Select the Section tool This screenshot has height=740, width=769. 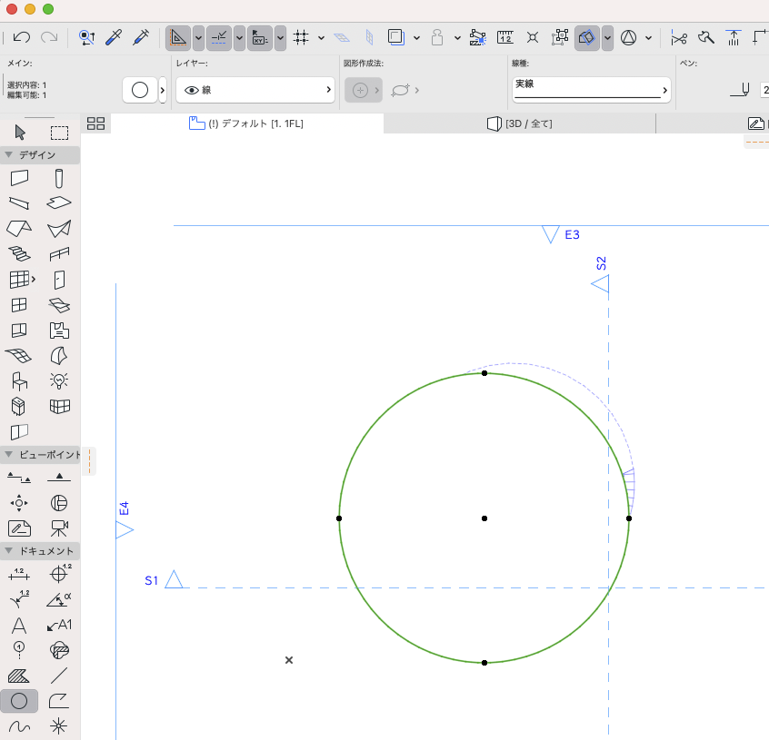point(19,478)
